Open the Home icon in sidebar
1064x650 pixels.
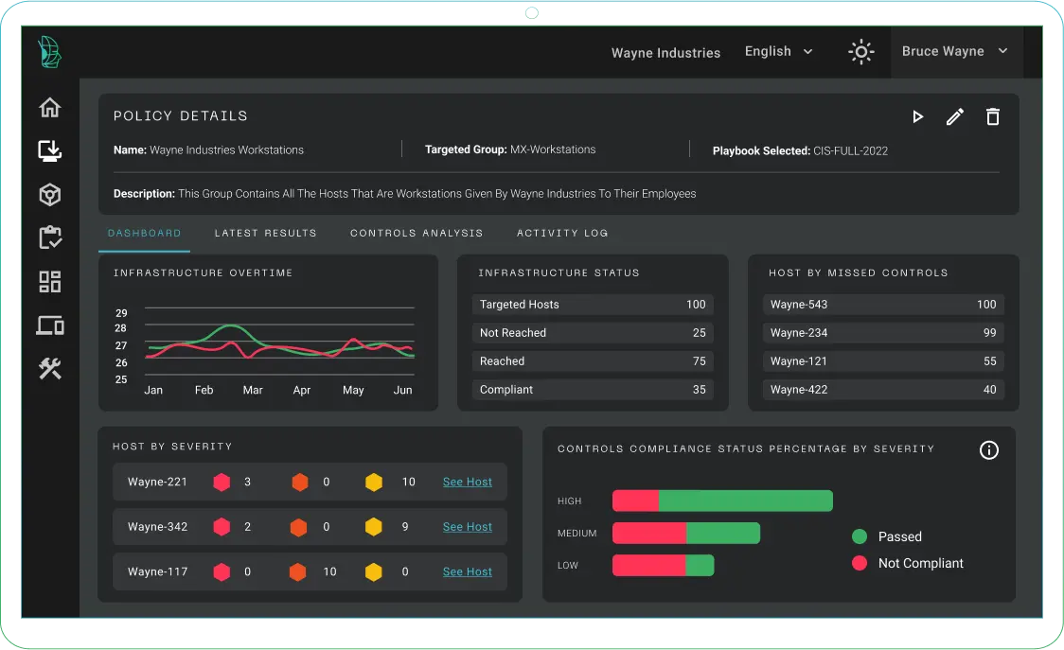pyautogui.click(x=49, y=107)
